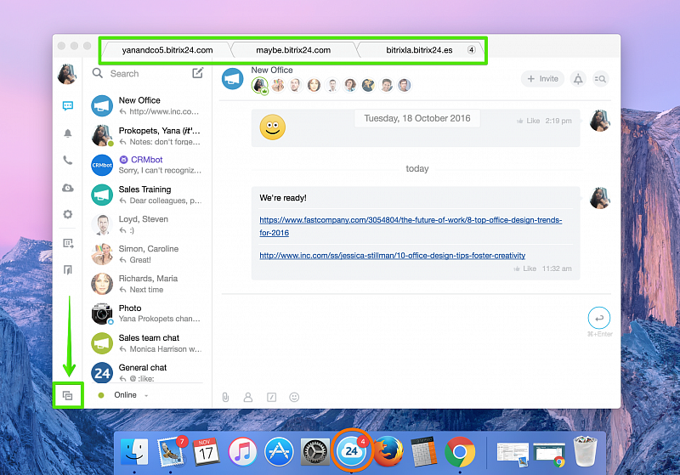The height and width of the screenshot is (475, 680).
Task: Click the search magnifier icon
Action: coord(98,73)
